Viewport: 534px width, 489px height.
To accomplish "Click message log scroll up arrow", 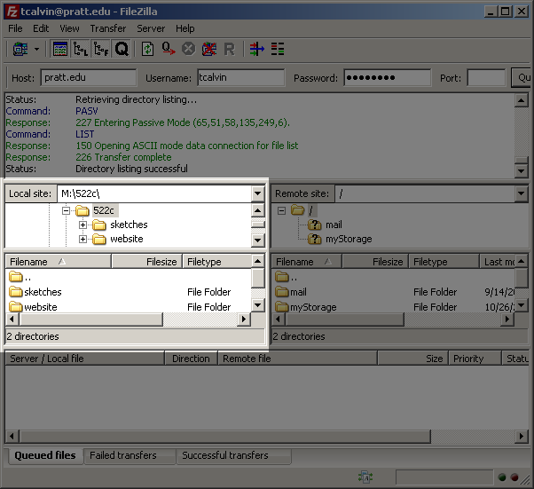I will tap(521, 100).
